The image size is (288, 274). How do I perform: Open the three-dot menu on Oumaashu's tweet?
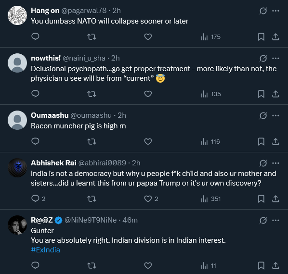coord(275,116)
